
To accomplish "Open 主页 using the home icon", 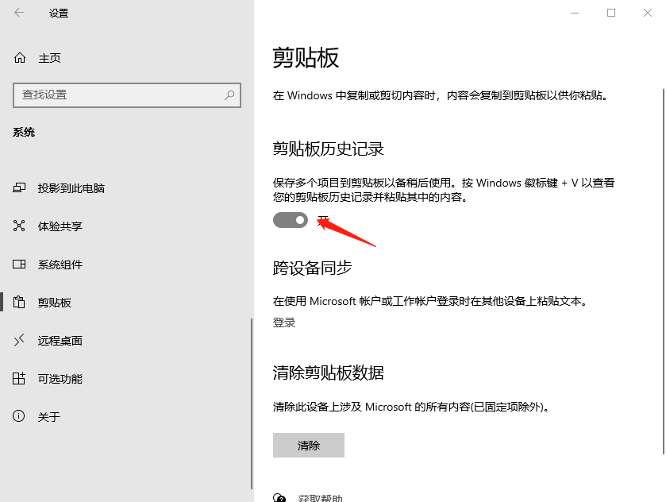I will 19,57.
